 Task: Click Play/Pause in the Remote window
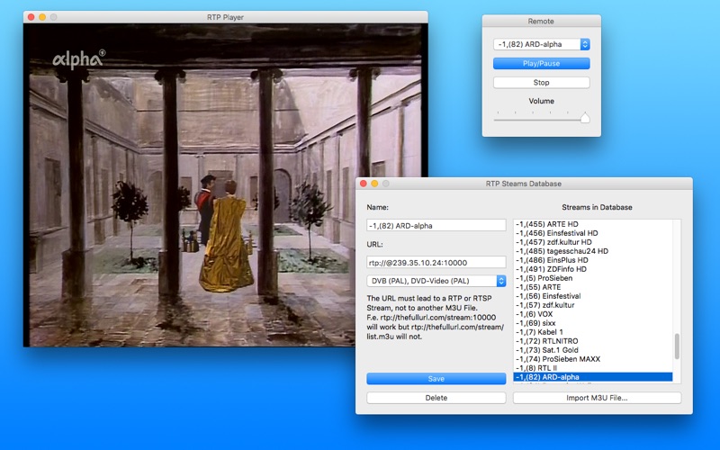(x=542, y=63)
